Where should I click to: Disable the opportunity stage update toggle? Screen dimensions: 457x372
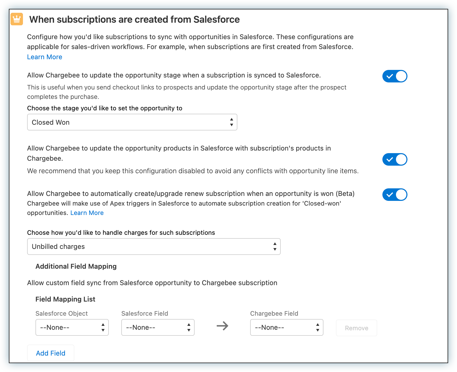pos(395,76)
